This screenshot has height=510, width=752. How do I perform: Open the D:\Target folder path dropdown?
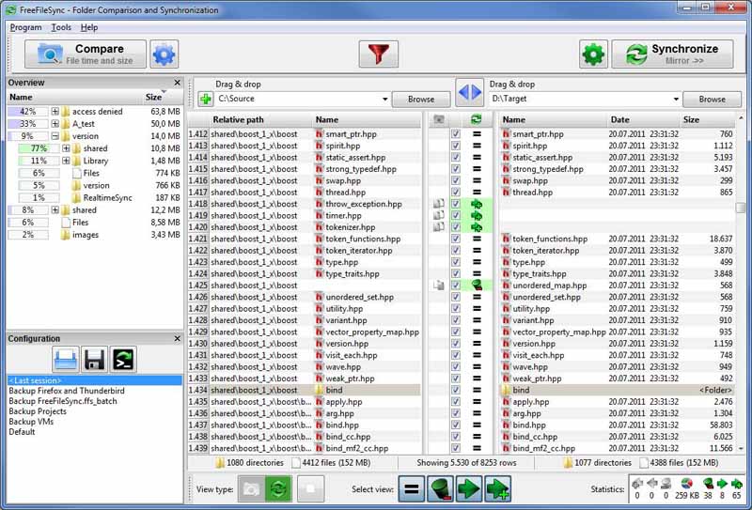pos(676,99)
